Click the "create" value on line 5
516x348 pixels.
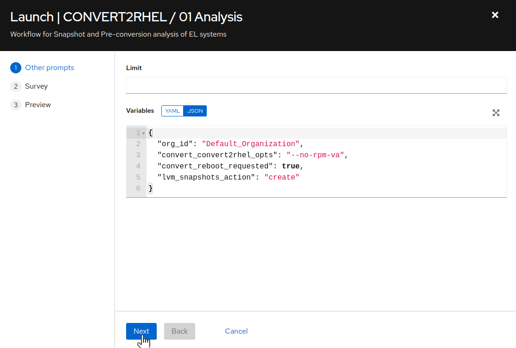(x=282, y=177)
